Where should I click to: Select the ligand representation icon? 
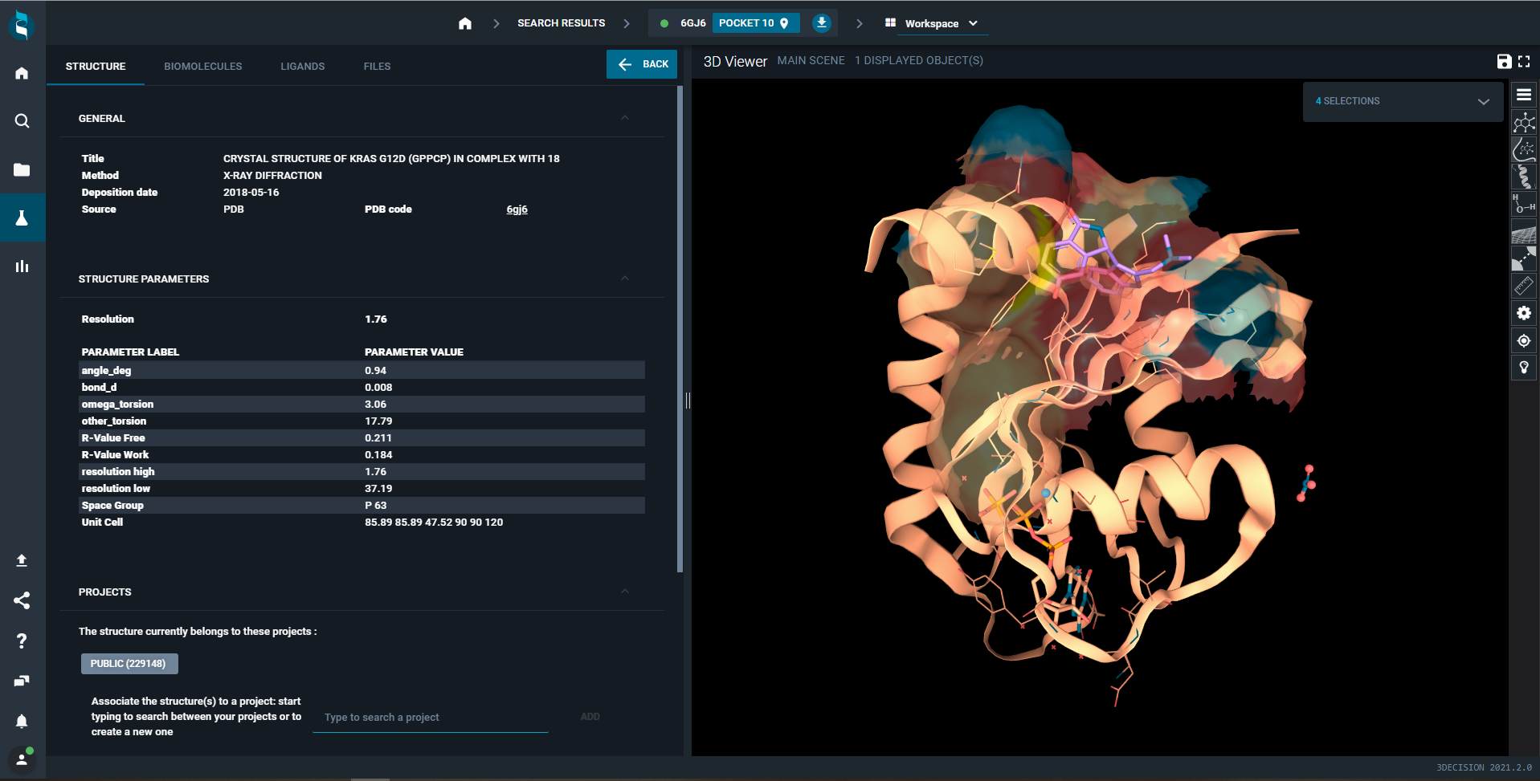[x=1523, y=122]
